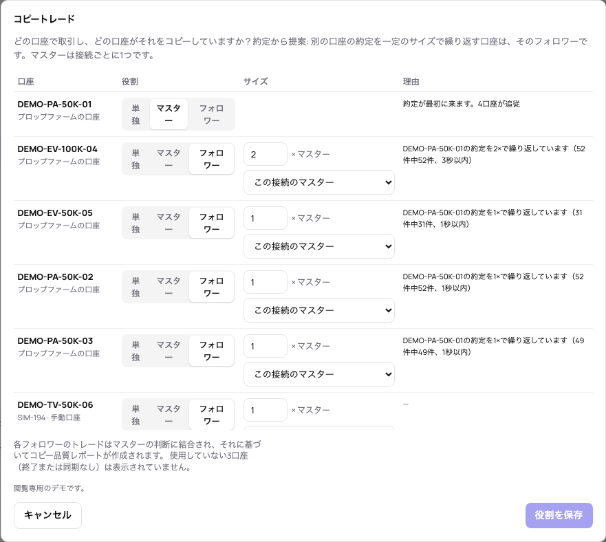Set DEMO-EV-100K-04 role to 単独
This screenshot has height=542, width=606.
point(136,159)
